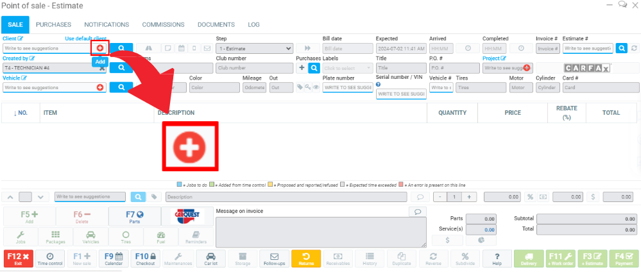
Task: Click the Time control clock button
Action: coord(50,258)
